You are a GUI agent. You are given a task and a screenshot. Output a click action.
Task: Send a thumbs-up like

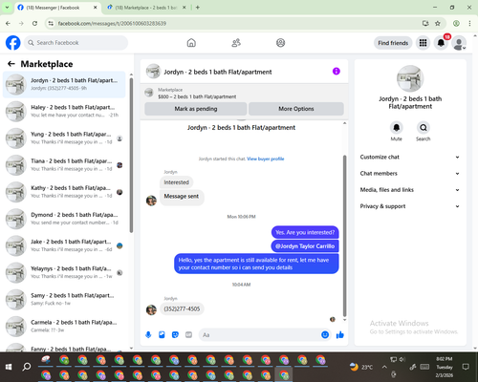pos(340,334)
